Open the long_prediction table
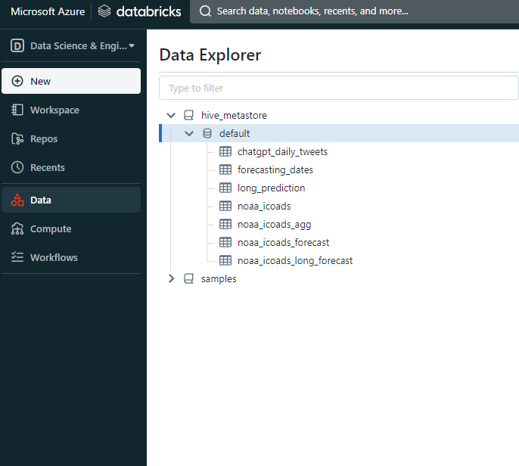The height and width of the screenshot is (466, 519). click(271, 188)
